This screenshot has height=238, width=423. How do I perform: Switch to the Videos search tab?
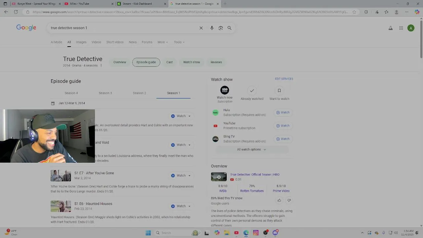pyautogui.click(x=96, y=42)
